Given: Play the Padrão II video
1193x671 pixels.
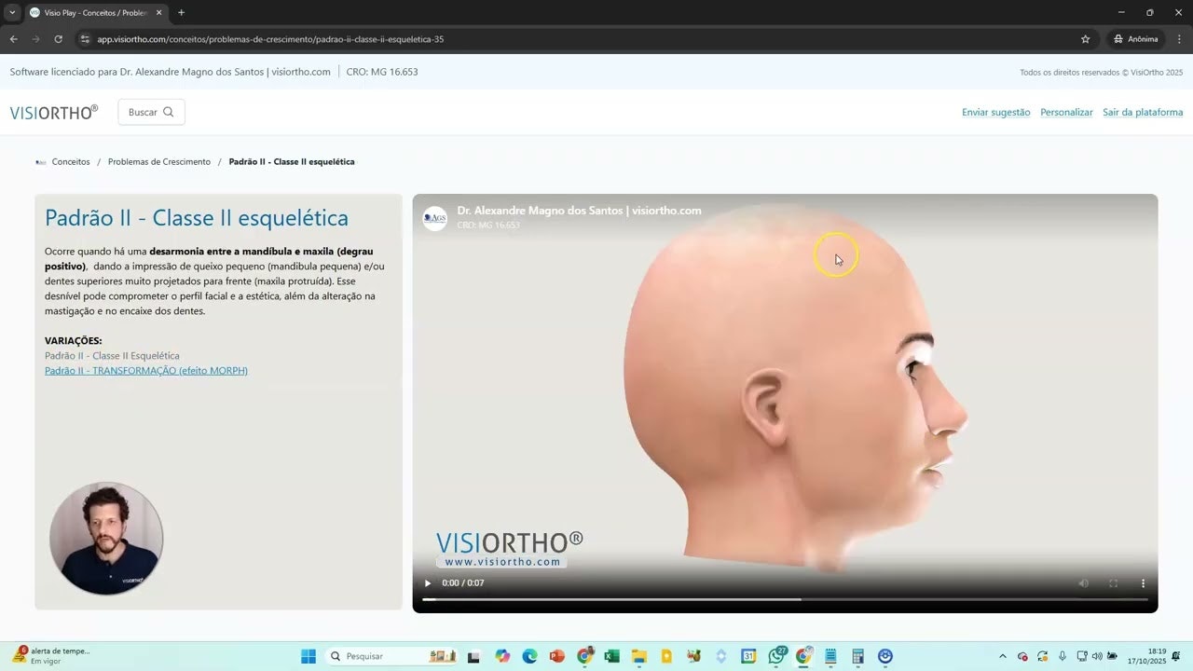Looking at the screenshot, I should (x=428, y=583).
